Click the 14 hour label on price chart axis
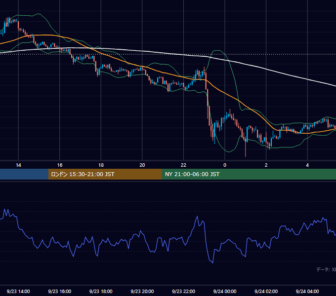The image size is (336, 296). [x=18, y=165]
